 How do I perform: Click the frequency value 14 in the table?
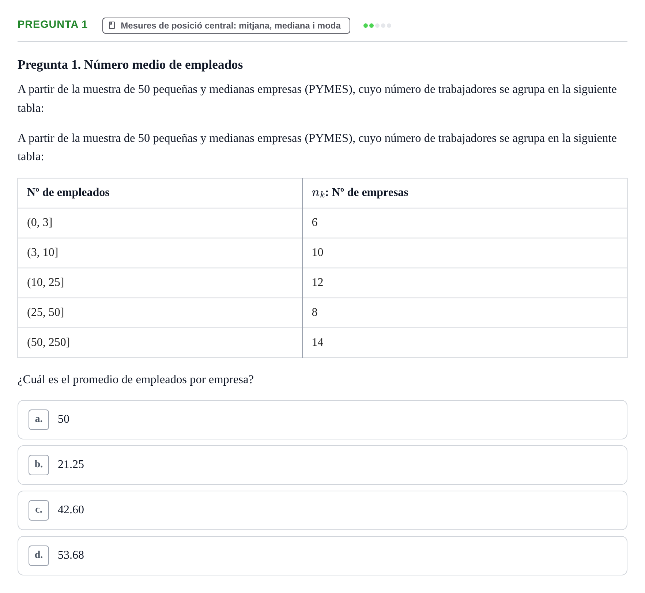[x=317, y=342]
